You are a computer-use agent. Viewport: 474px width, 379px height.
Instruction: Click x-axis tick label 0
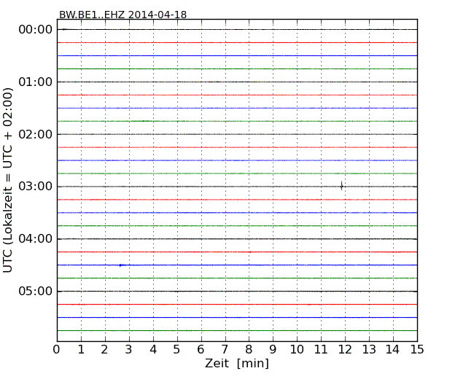pyautogui.click(x=57, y=349)
